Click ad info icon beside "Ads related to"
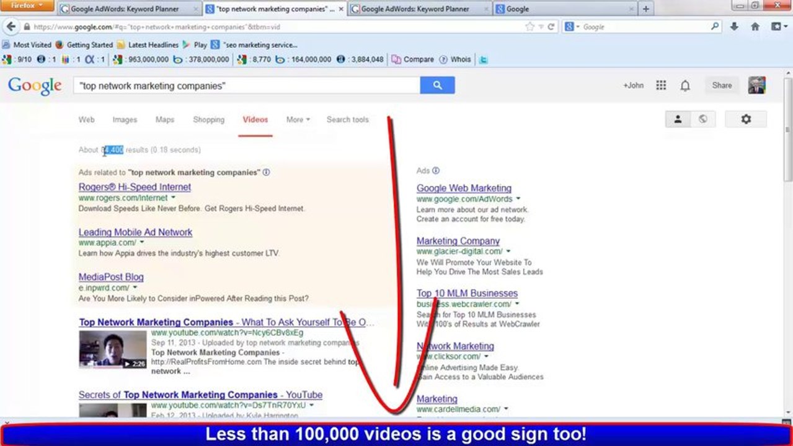793x446 pixels. tap(266, 172)
